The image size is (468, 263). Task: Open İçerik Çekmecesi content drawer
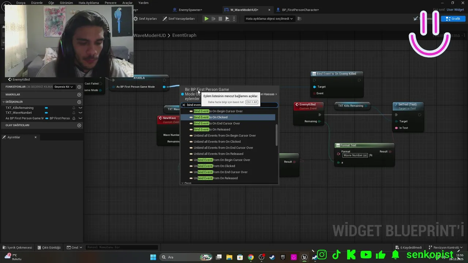[x=17, y=247]
